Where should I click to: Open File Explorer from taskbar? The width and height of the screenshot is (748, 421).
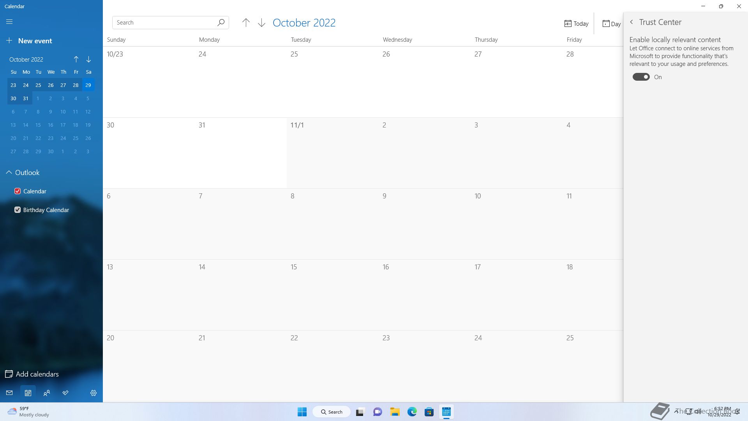[x=395, y=412]
